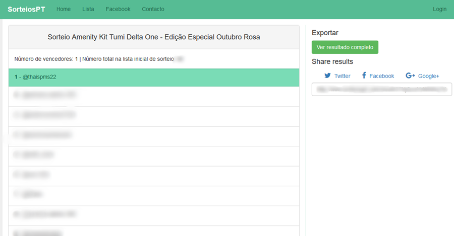The width and height of the screenshot is (454, 236).
Task: Select the winner row @thaispms22
Action: coord(154,77)
